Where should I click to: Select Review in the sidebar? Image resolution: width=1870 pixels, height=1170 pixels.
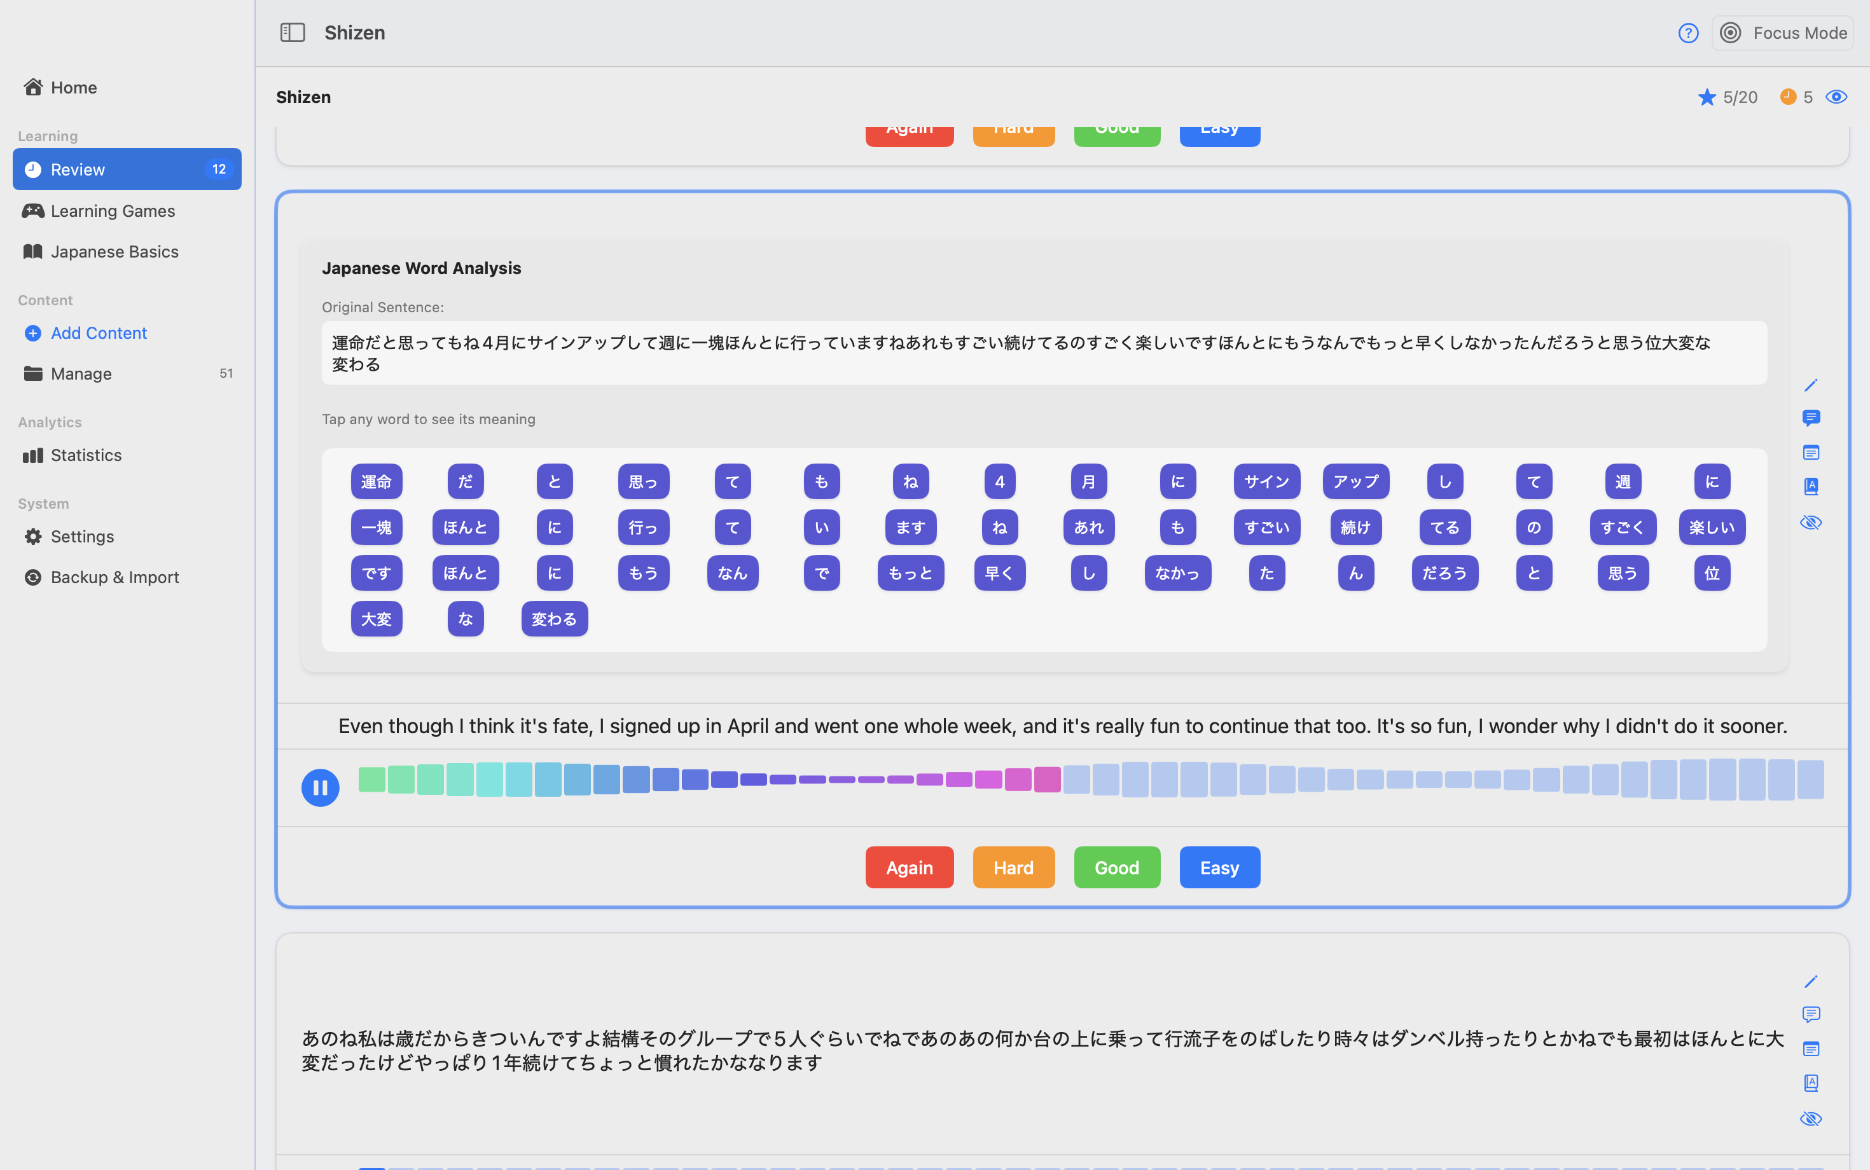point(127,170)
